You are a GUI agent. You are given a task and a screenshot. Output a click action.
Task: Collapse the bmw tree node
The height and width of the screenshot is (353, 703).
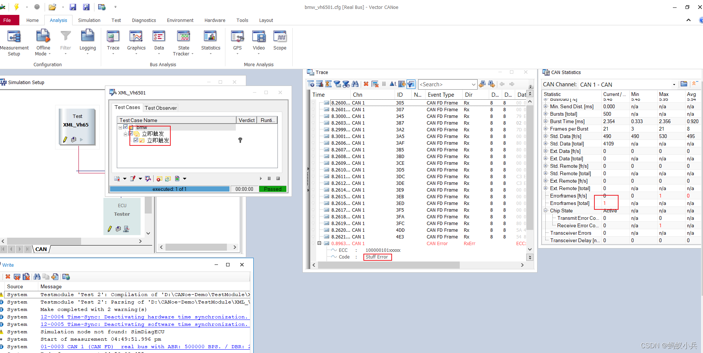point(120,128)
